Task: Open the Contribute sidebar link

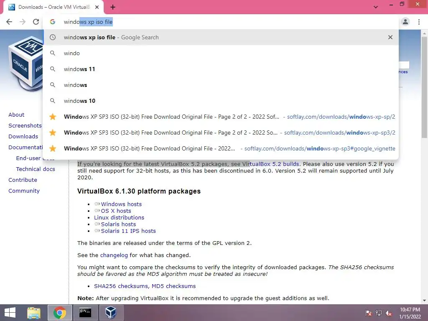Action: pyautogui.click(x=23, y=180)
